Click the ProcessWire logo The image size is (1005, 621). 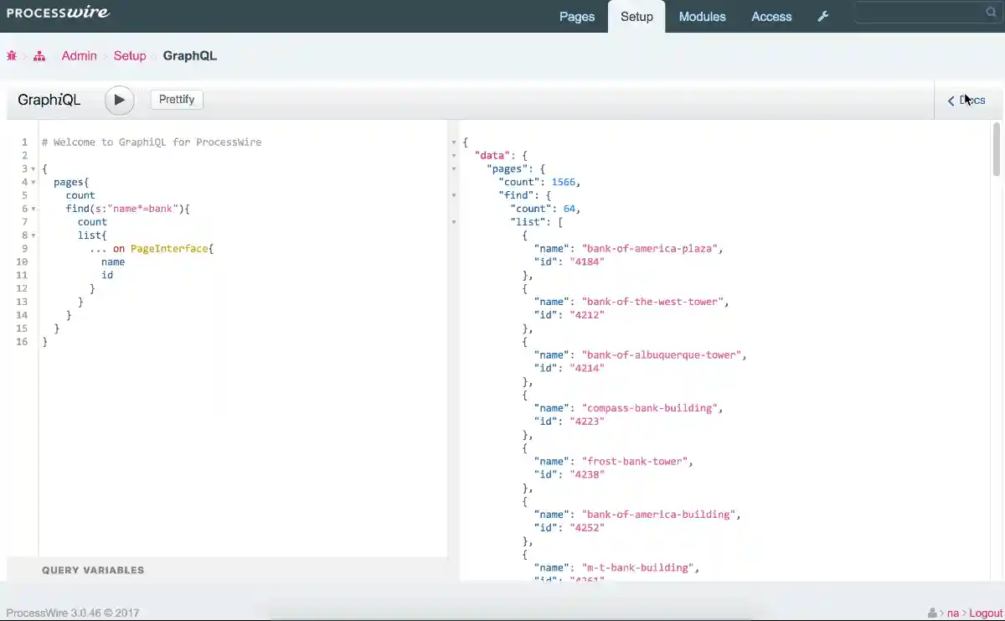tap(57, 13)
